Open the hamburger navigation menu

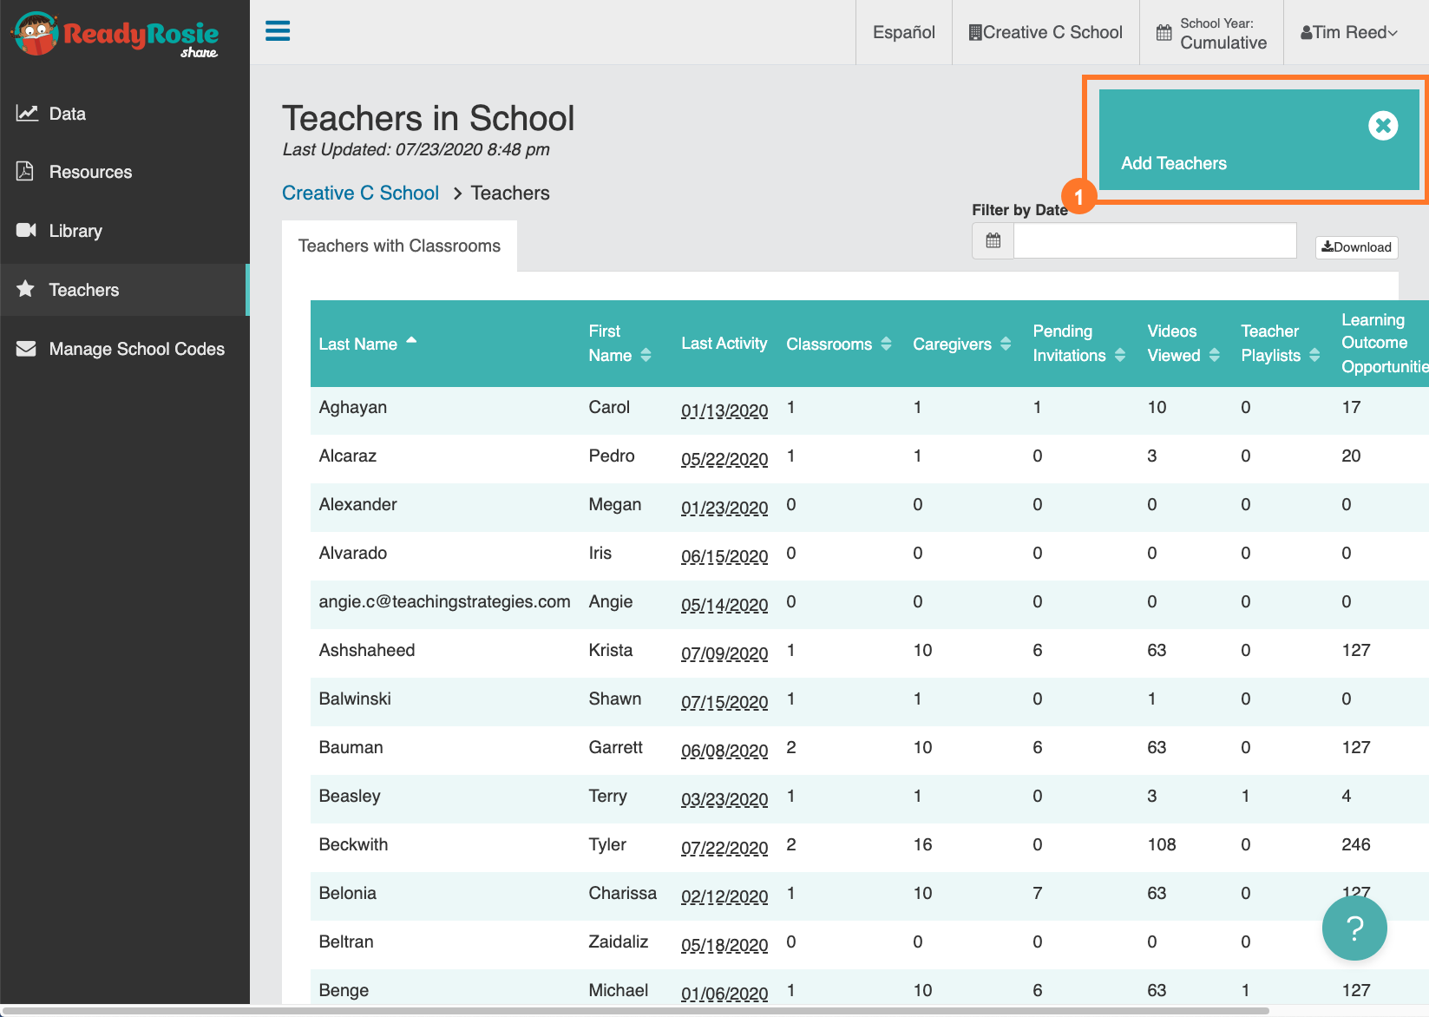click(277, 30)
